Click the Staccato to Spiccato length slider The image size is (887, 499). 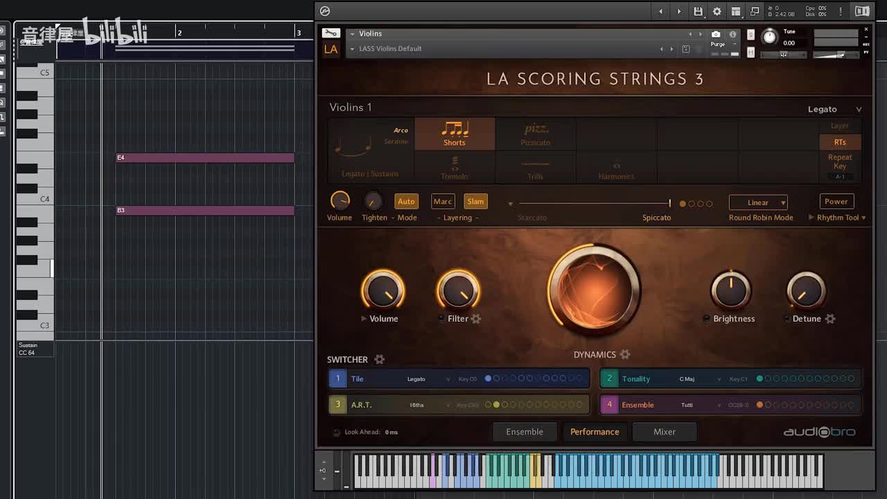point(594,203)
